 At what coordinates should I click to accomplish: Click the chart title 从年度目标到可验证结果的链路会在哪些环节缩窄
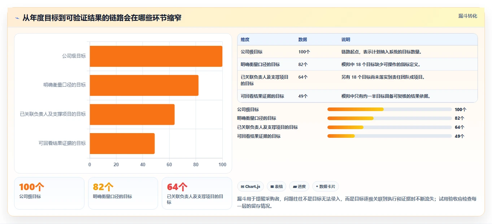pyautogui.click(x=102, y=18)
